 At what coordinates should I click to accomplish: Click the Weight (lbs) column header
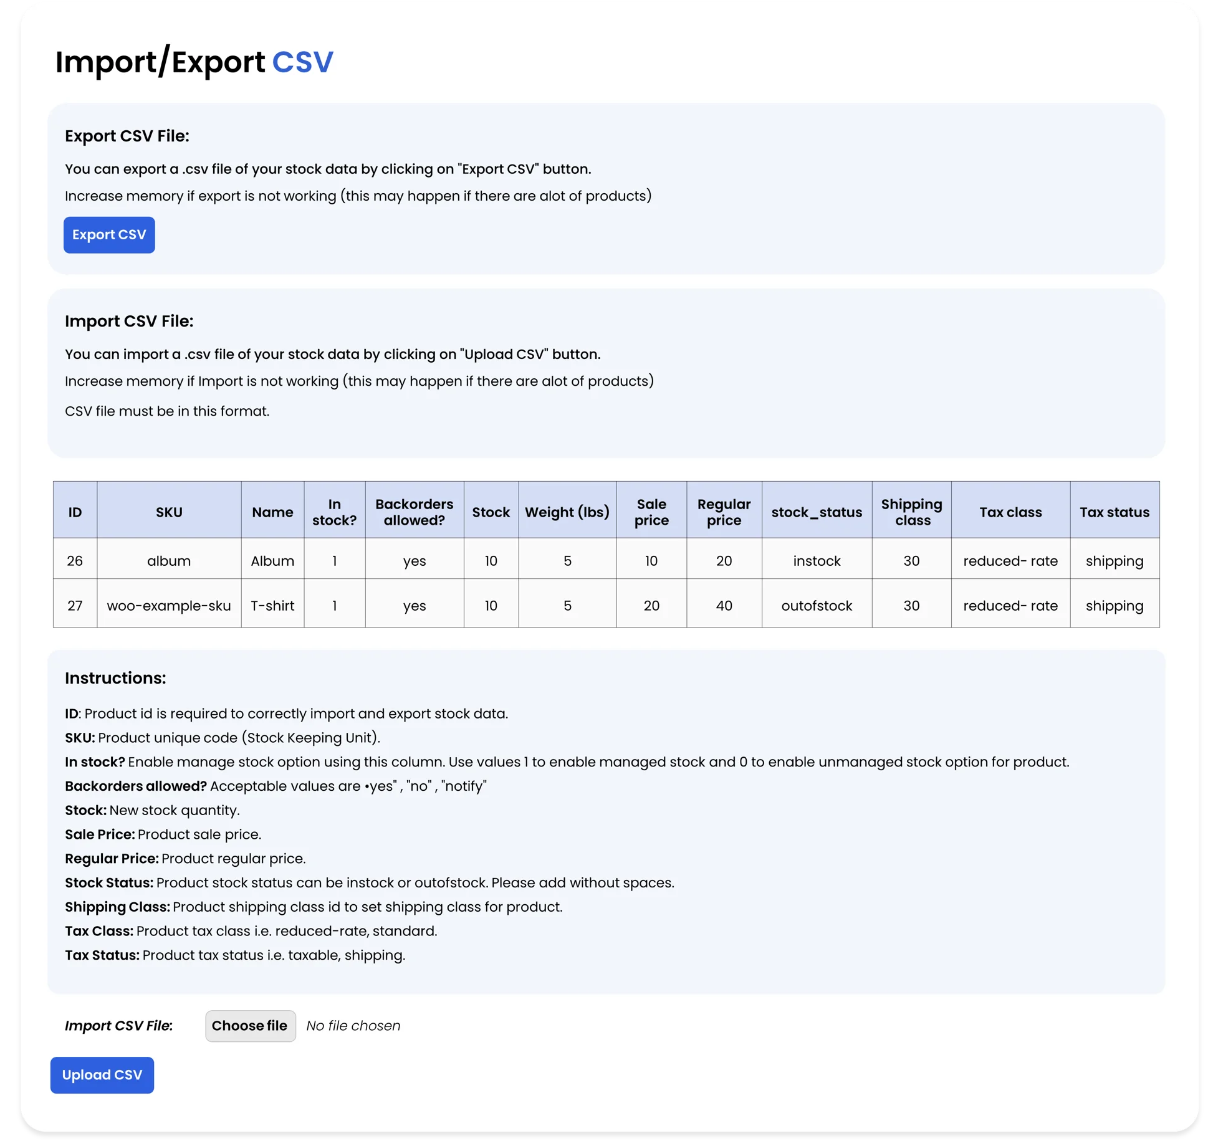(x=567, y=512)
